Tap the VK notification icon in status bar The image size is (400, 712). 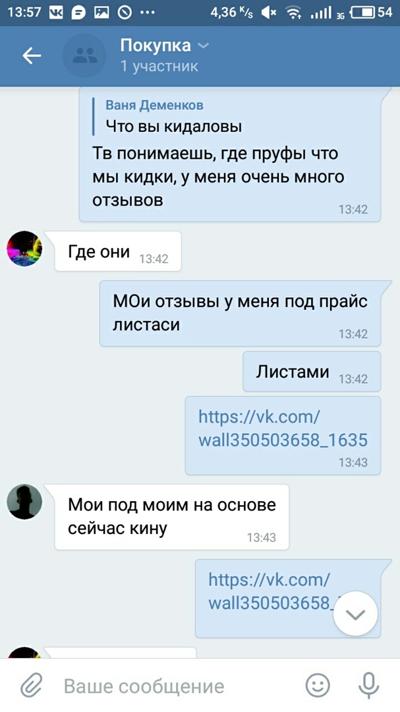[56, 13]
